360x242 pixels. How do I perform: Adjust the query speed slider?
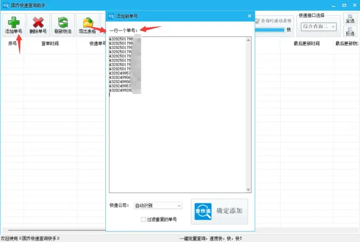(x=269, y=29)
